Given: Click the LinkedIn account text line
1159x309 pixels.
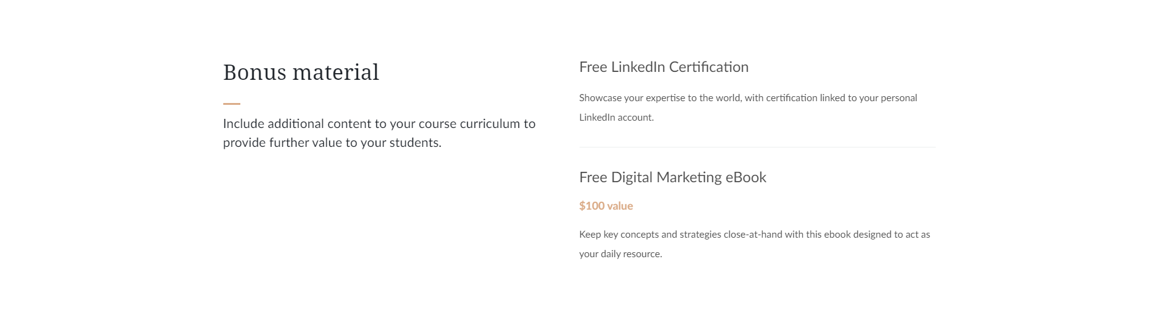Looking at the screenshot, I should [616, 118].
